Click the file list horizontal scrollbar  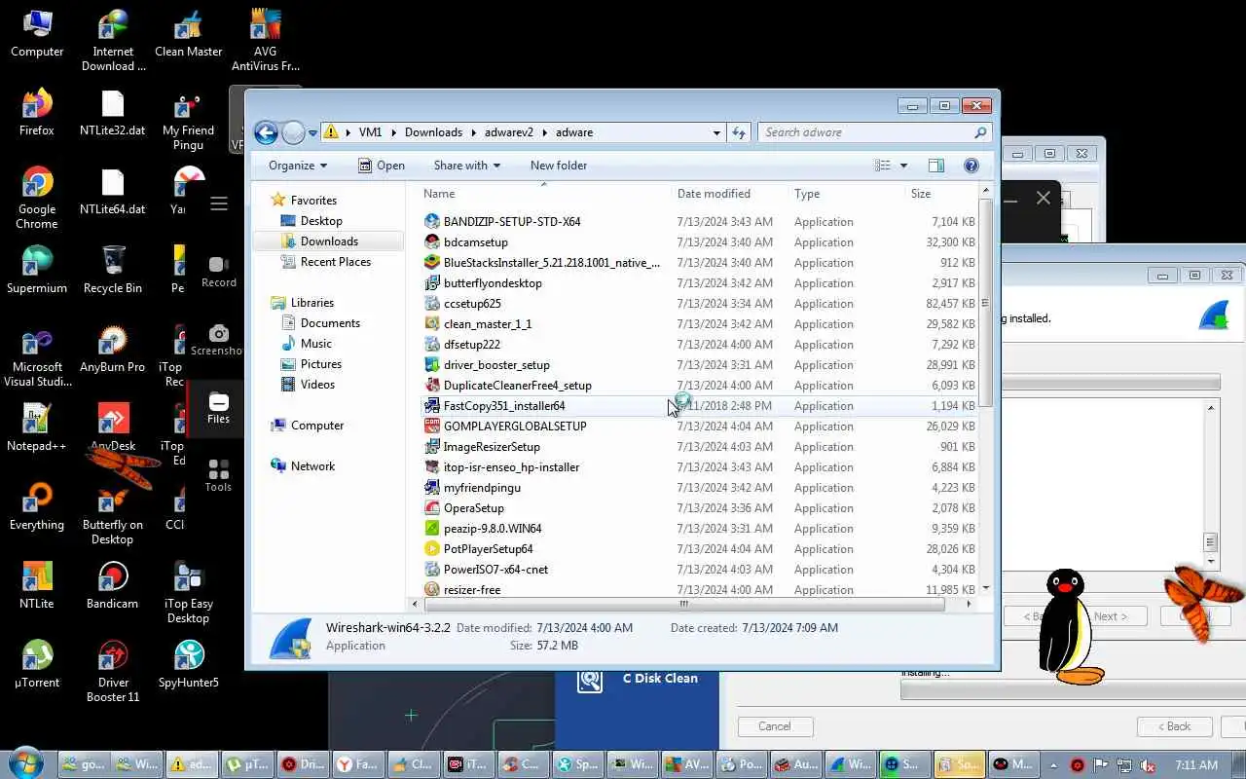684,604
